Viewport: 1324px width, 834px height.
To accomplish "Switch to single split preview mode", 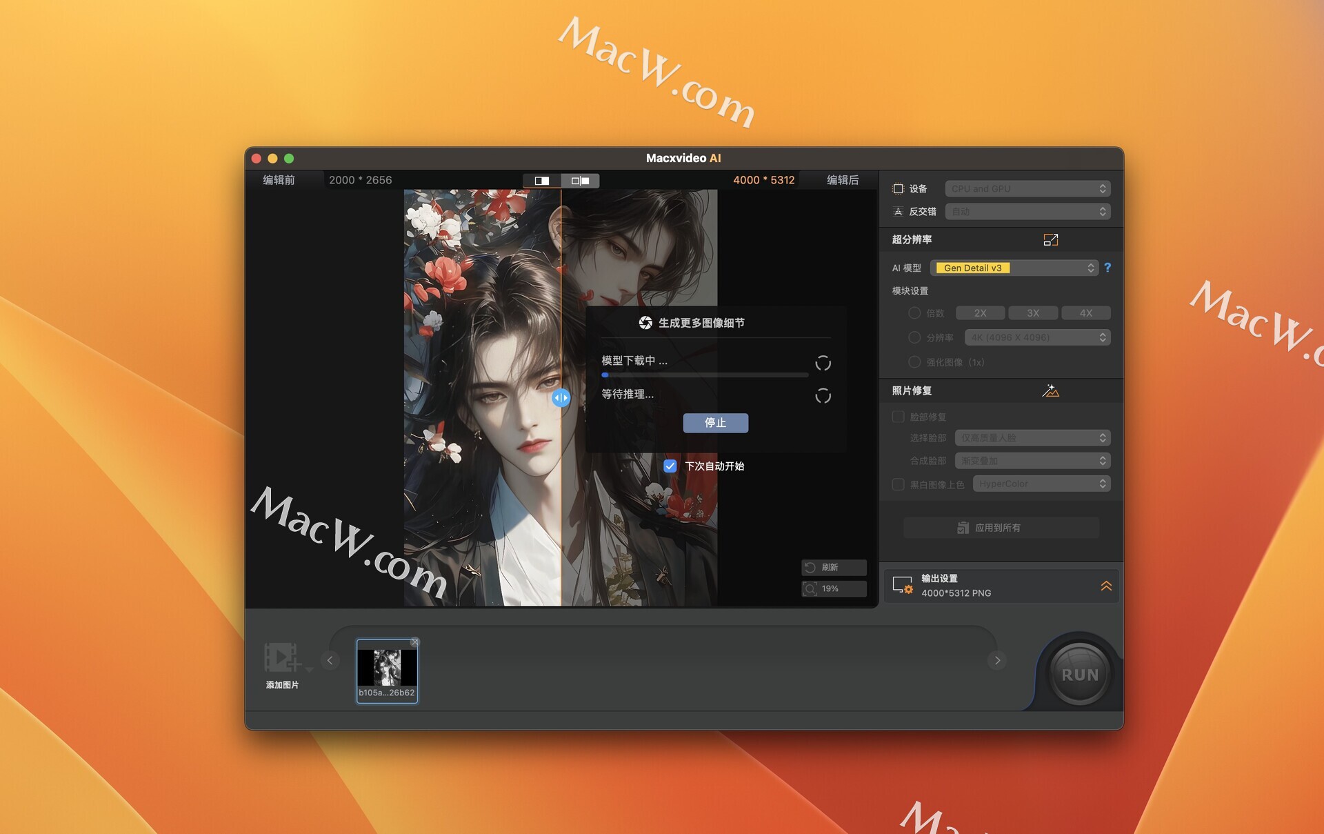I will tap(542, 181).
